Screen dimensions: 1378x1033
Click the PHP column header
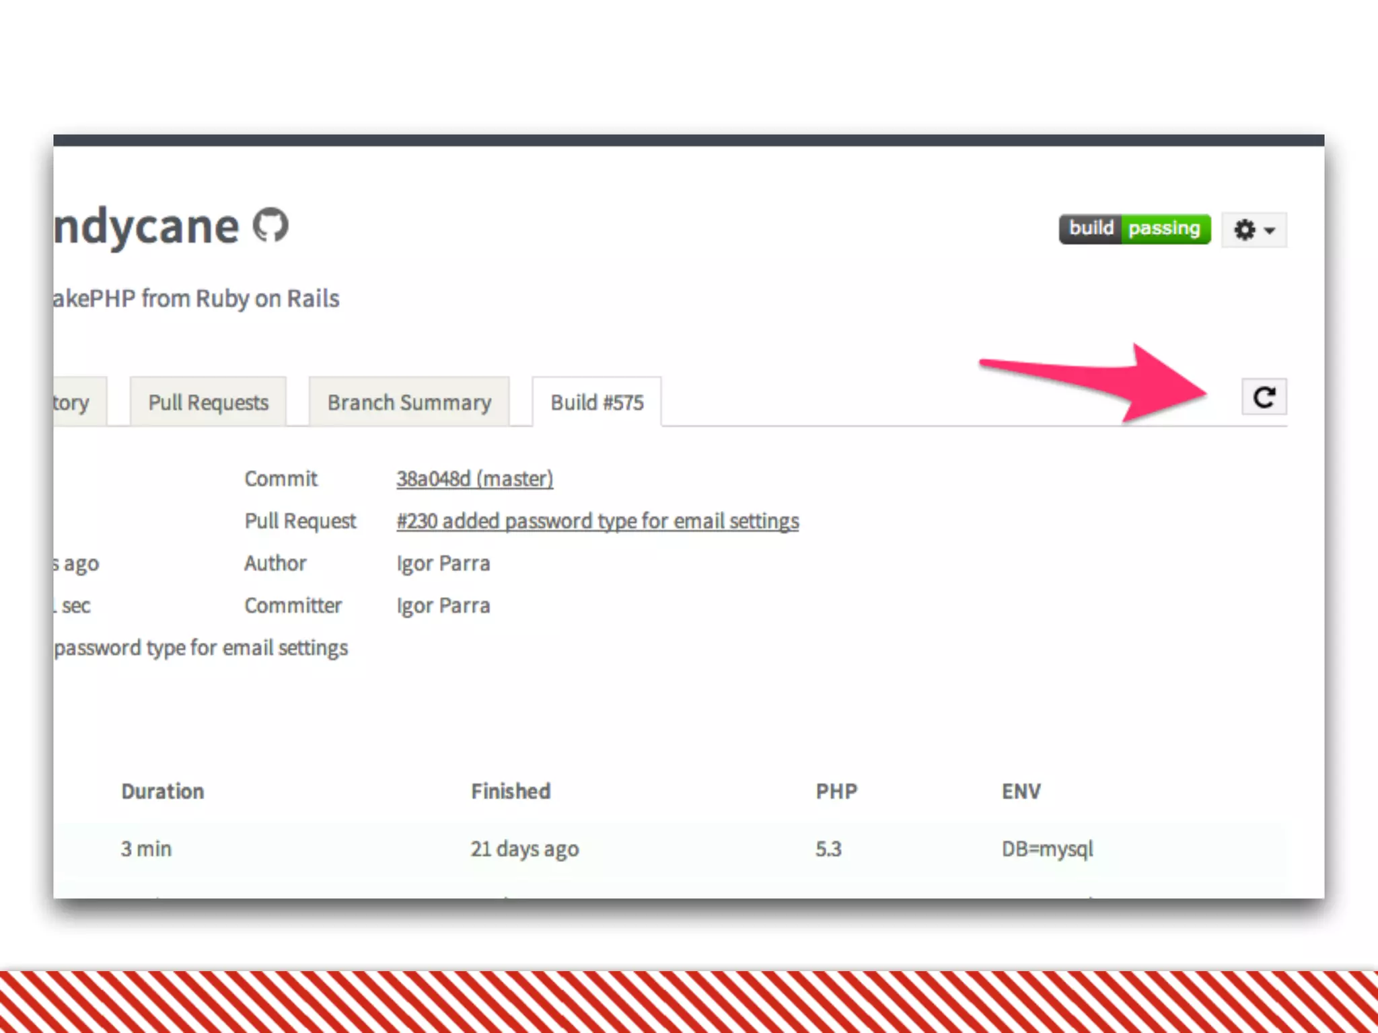click(836, 791)
